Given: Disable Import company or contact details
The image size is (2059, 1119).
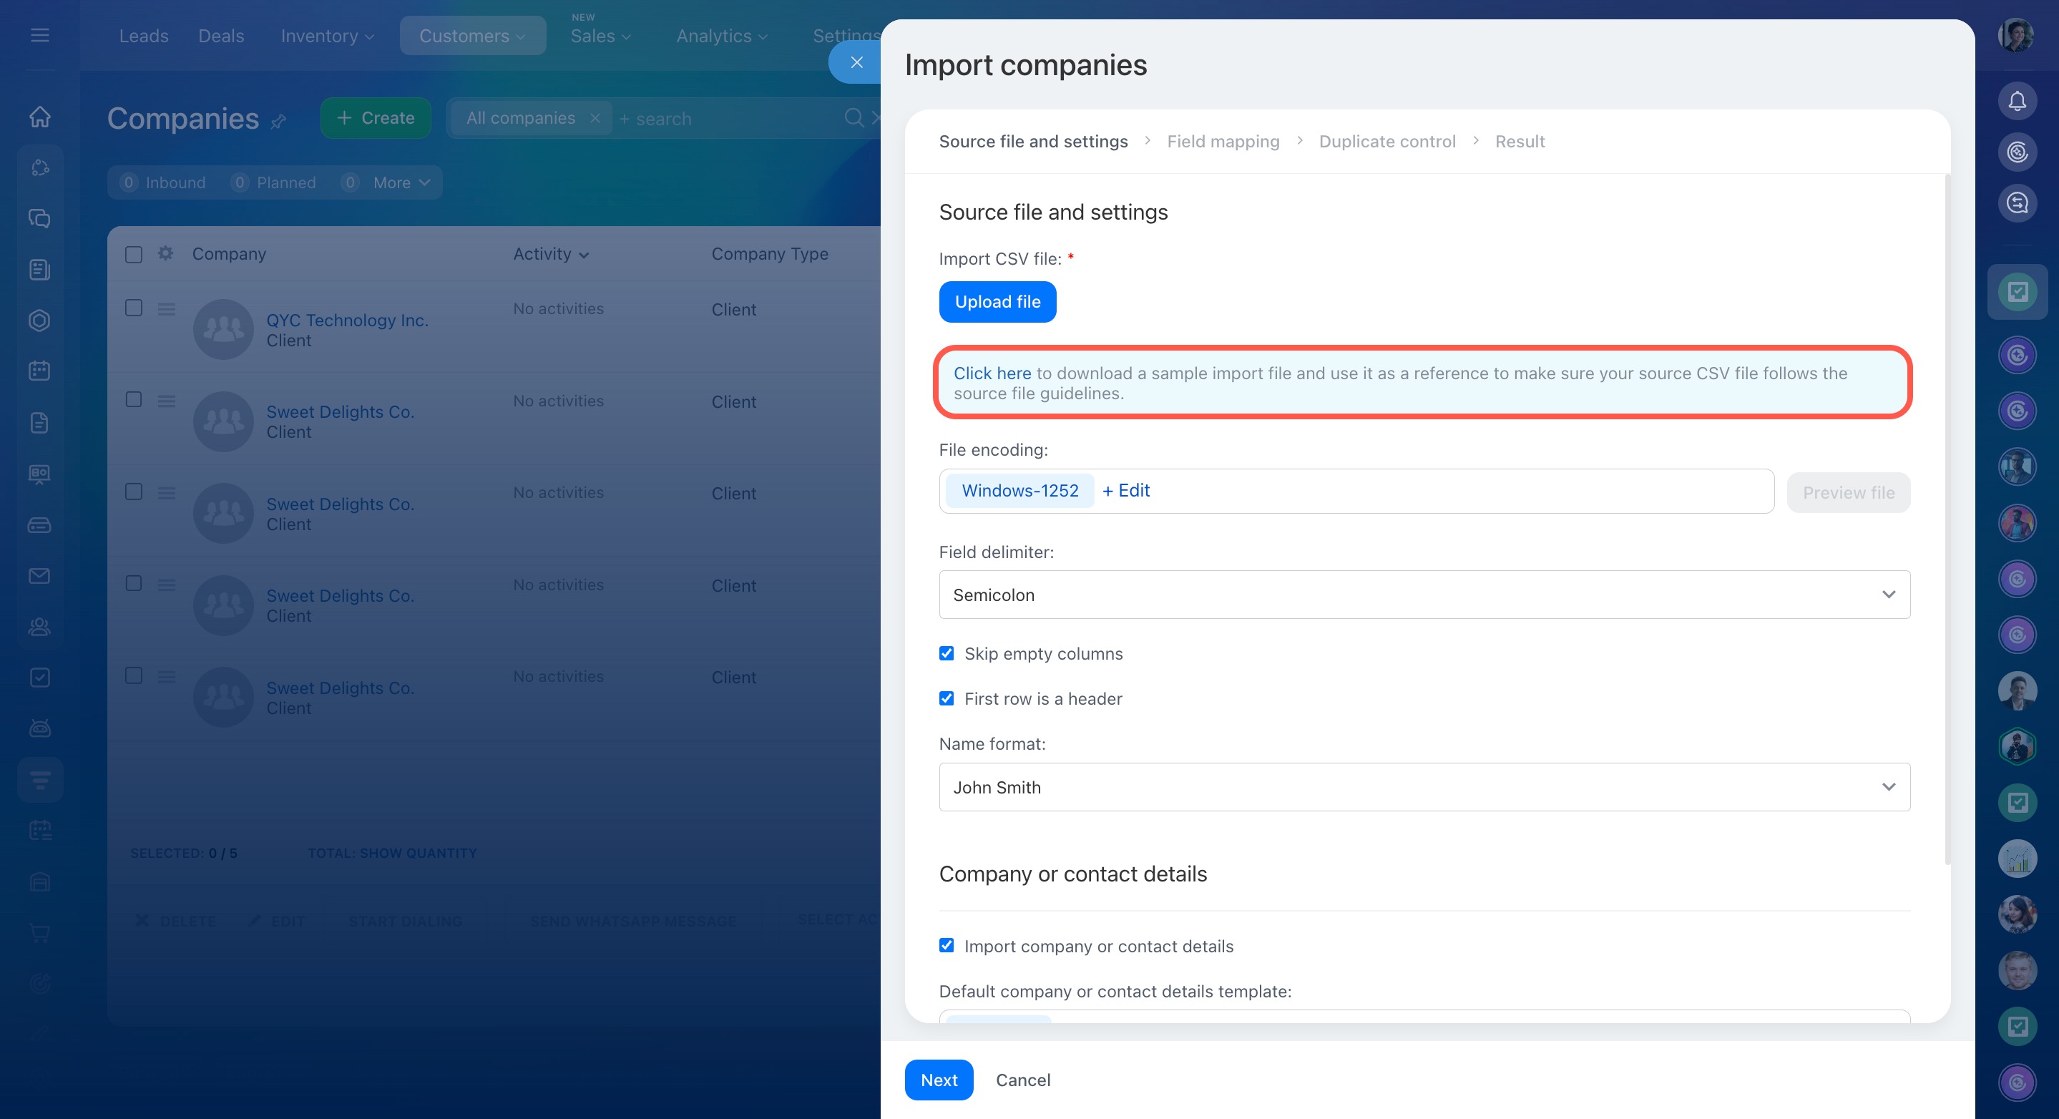Looking at the screenshot, I should [x=947, y=946].
